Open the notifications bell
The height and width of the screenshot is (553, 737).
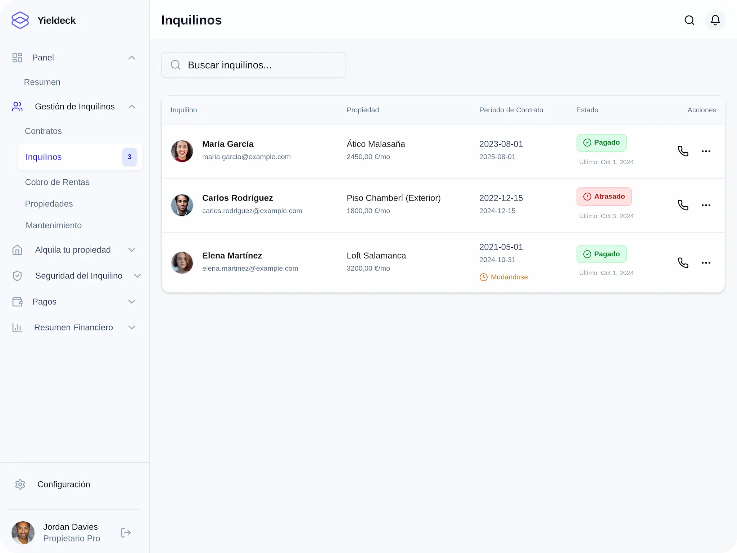coord(715,20)
